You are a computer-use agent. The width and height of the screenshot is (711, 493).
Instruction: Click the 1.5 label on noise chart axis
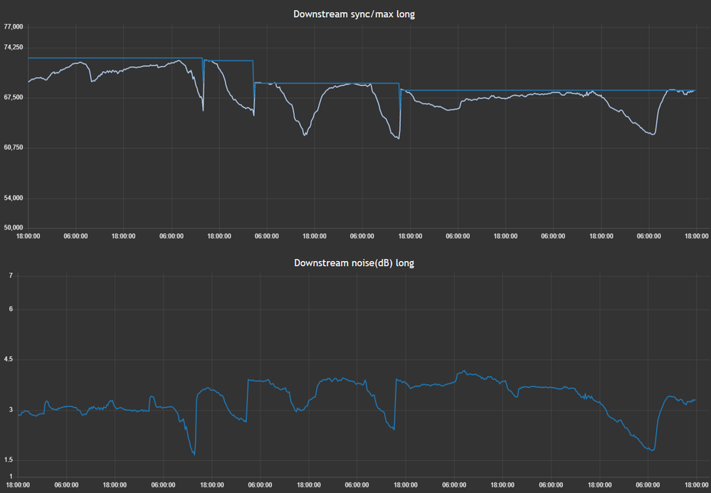click(x=9, y=460)
